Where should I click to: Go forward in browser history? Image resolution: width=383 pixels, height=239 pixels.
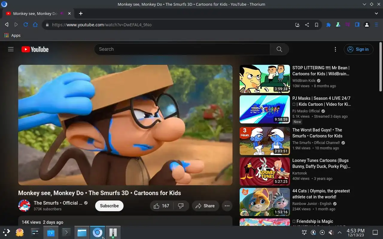(x=16, y=25)
